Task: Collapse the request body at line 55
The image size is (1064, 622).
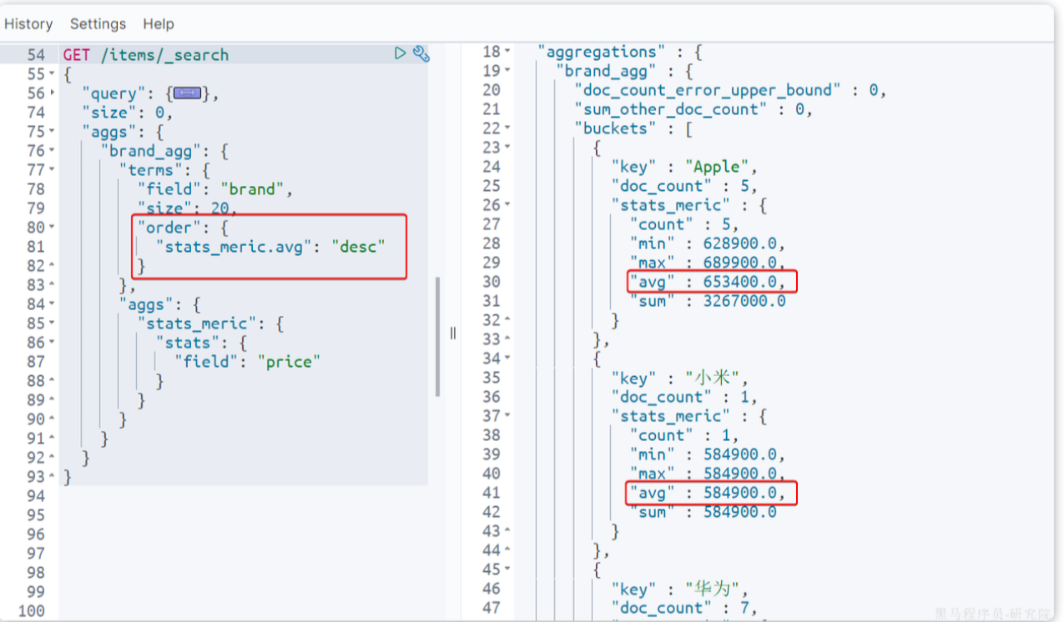Action: 52,74
